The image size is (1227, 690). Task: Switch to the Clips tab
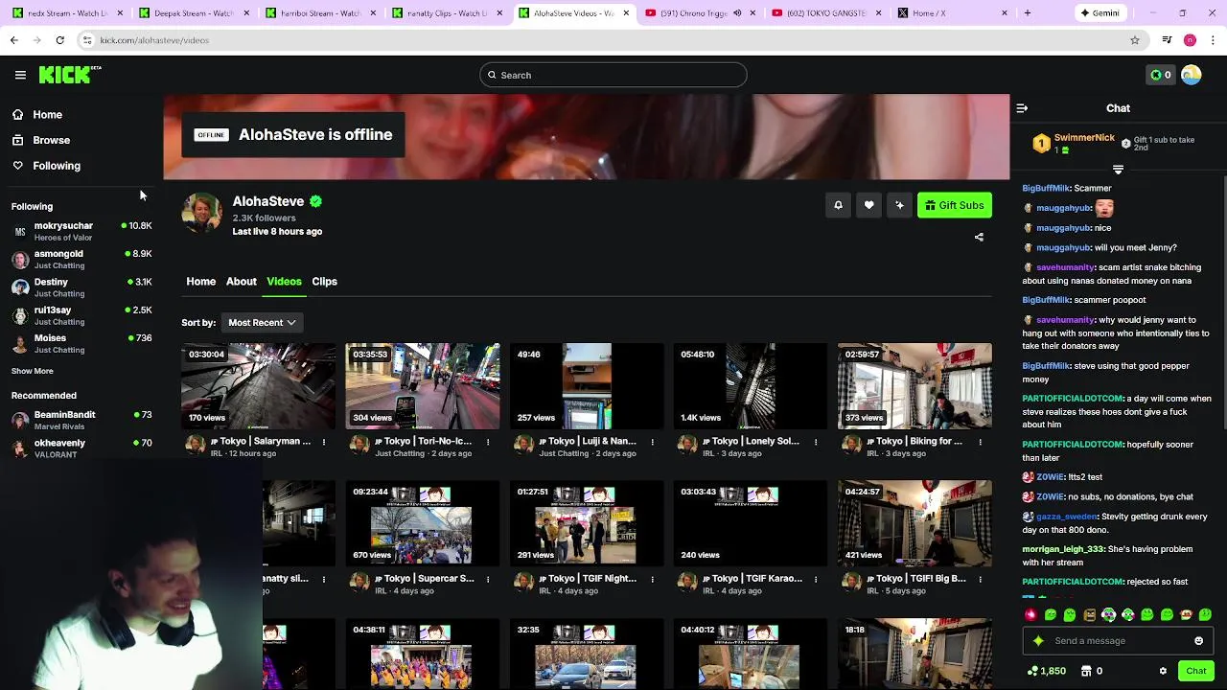324,282
